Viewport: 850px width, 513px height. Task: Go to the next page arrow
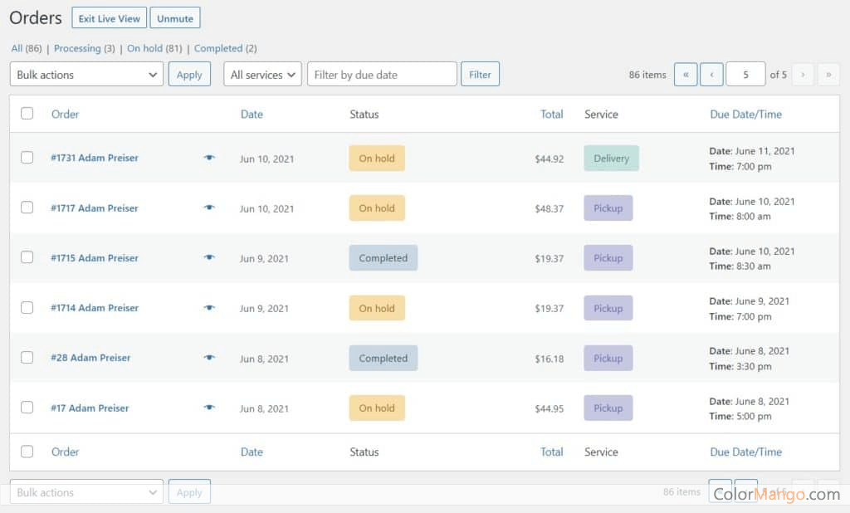(x=803, y=74)
